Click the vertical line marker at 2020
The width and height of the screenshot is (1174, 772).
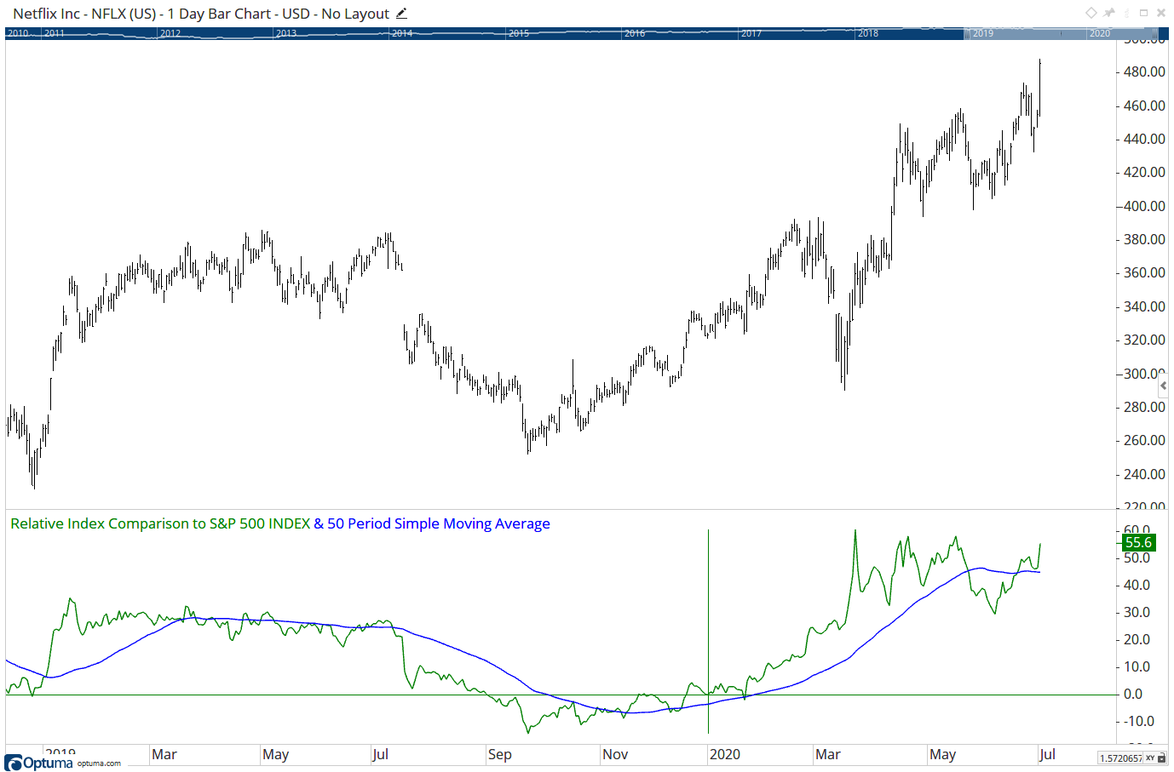coord(708,631)
